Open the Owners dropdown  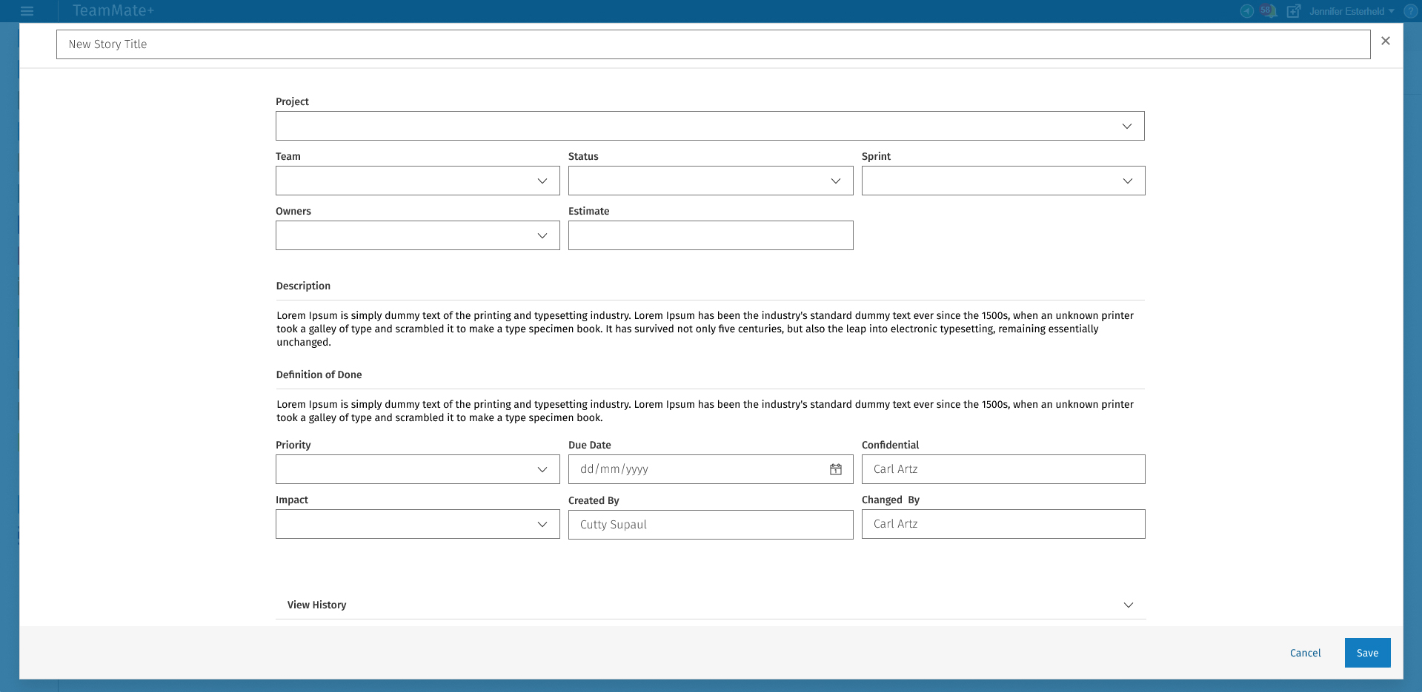(x=417, y=235)
